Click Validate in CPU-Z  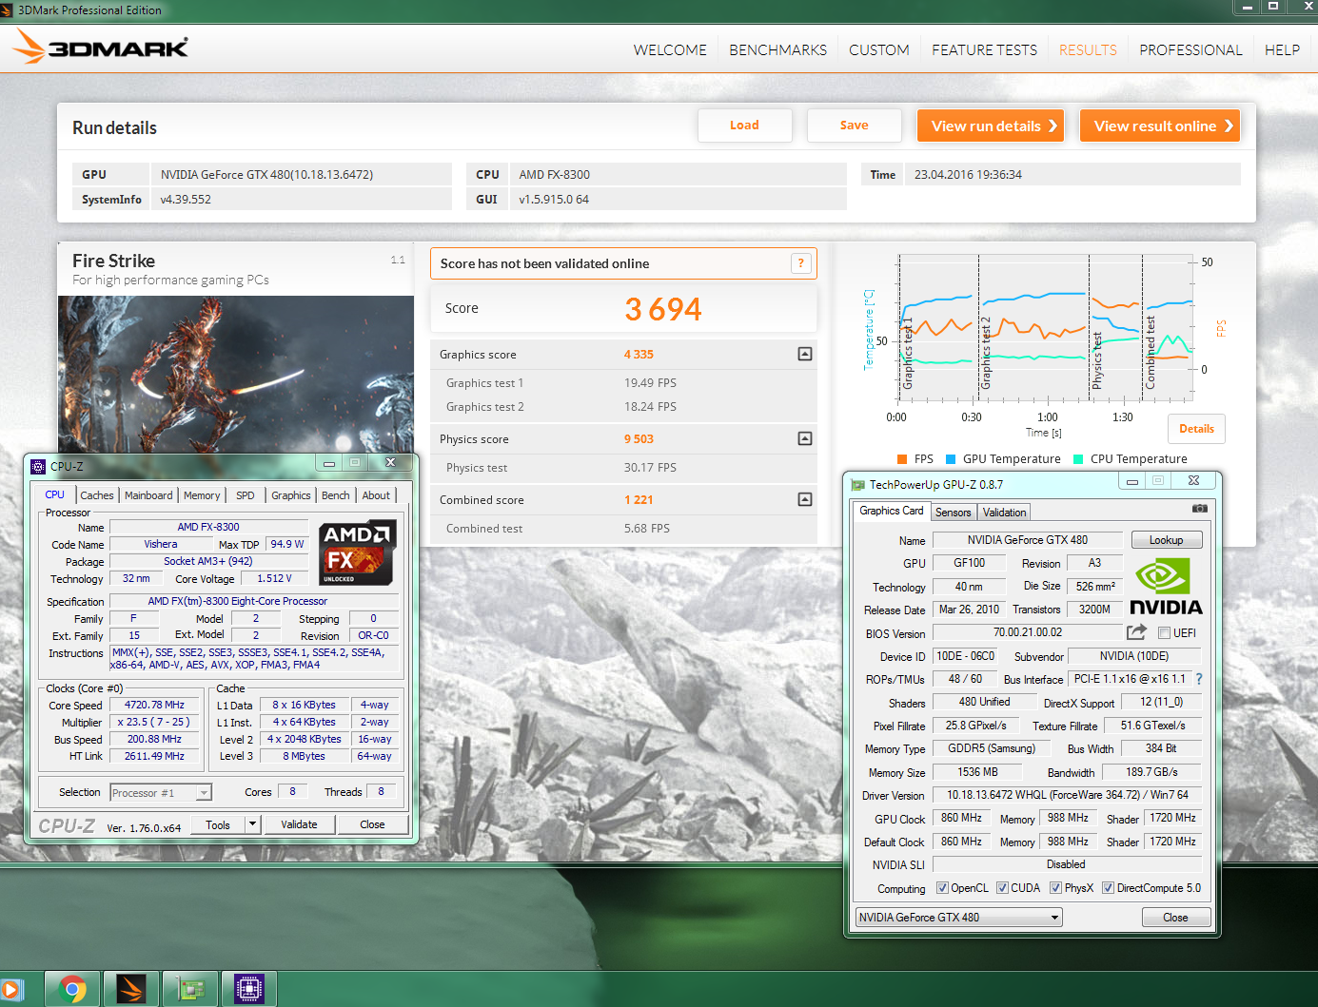point(300,824)
